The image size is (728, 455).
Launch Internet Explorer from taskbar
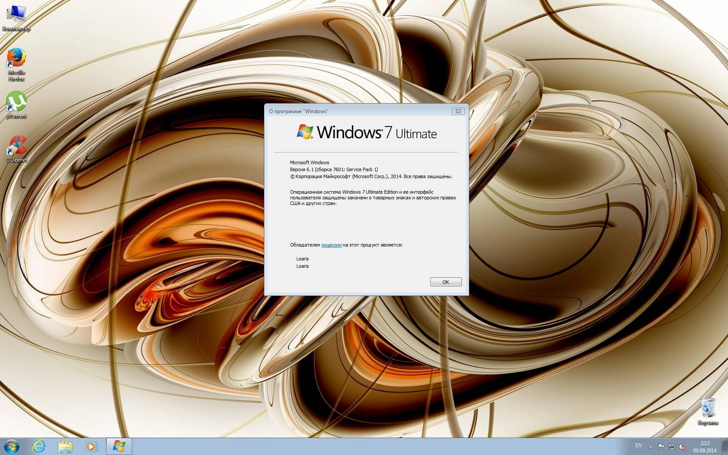[39, 446]
